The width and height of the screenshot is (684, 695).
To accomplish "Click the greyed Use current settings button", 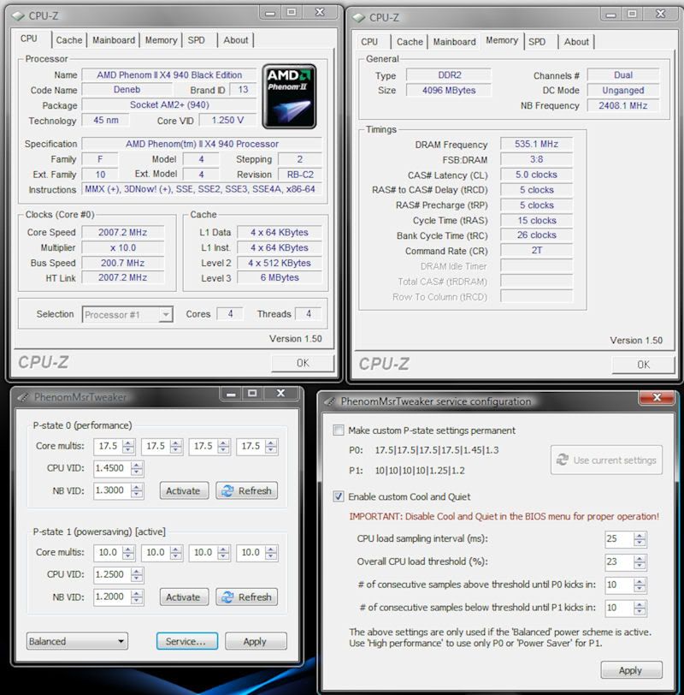I will [x=606, y=460].
